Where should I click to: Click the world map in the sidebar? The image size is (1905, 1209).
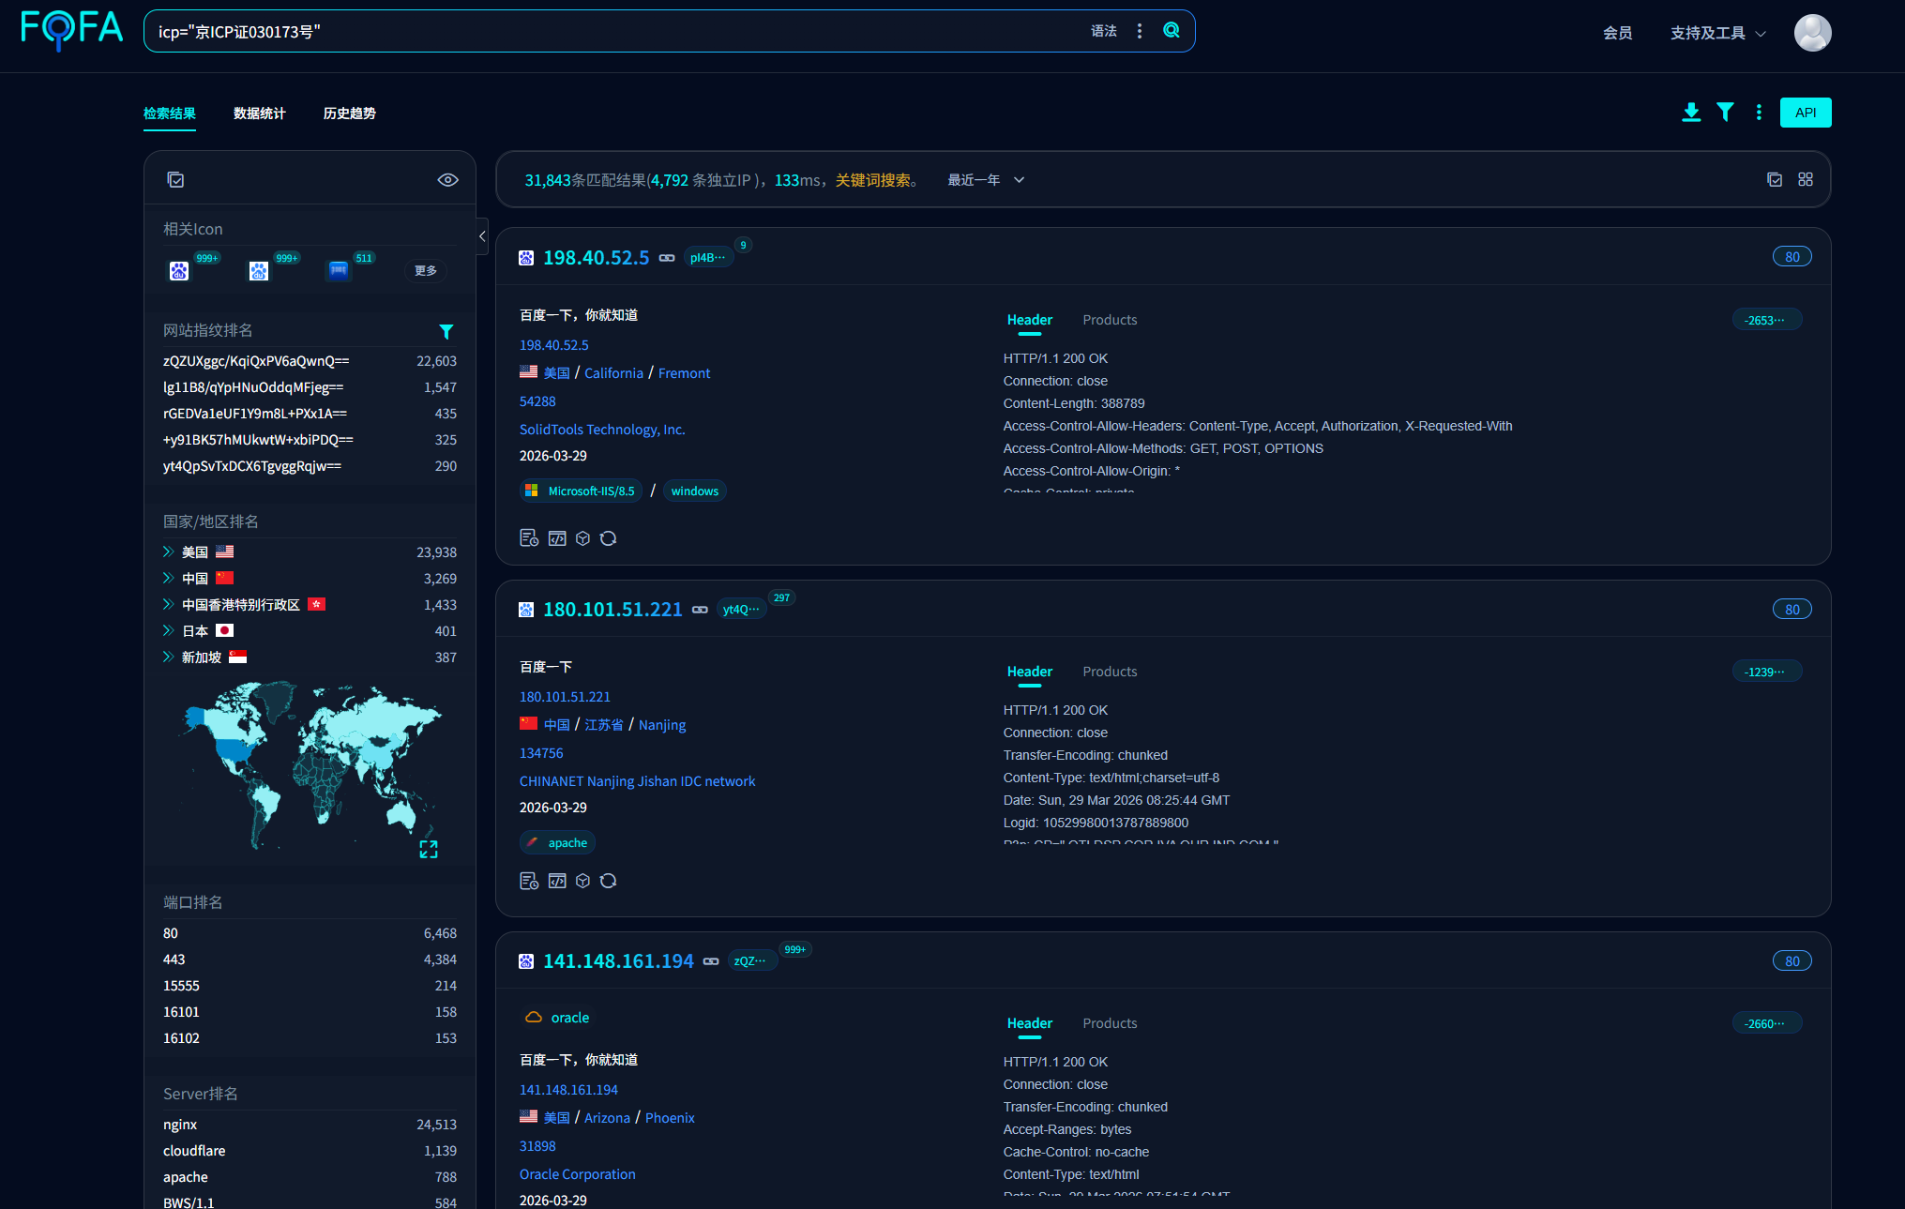click(x=310, y=765)
